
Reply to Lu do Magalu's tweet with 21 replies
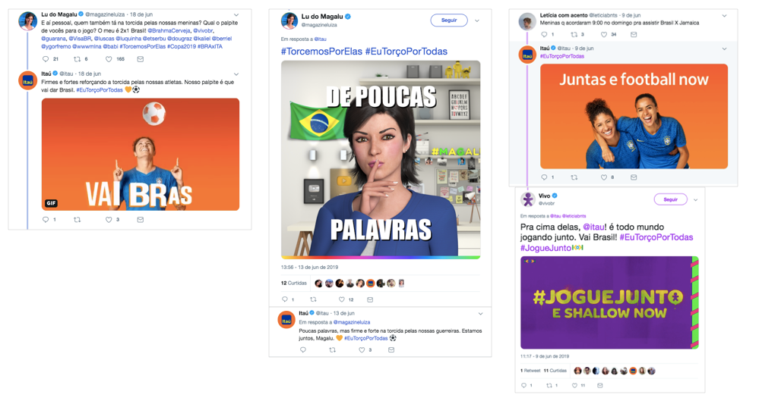(46, 59)
